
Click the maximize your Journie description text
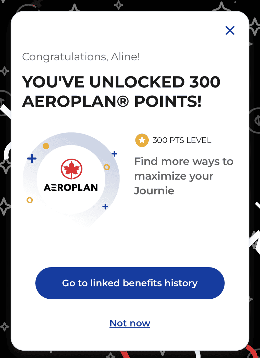(174, 176)
